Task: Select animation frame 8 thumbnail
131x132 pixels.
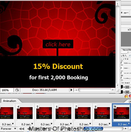Action: [x=102, y=113]
